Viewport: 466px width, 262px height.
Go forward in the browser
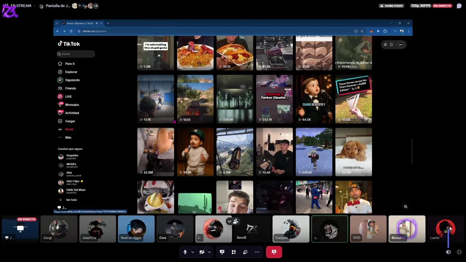[64, 31]
